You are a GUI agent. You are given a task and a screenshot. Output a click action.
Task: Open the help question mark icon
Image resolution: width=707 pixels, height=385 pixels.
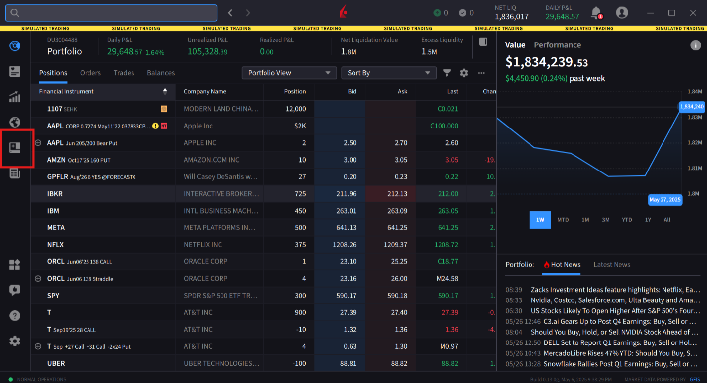click(x=15, y=315)
